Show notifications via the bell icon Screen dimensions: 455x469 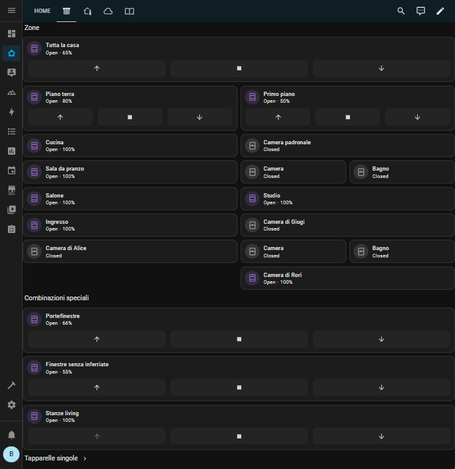tap(11, 435)
